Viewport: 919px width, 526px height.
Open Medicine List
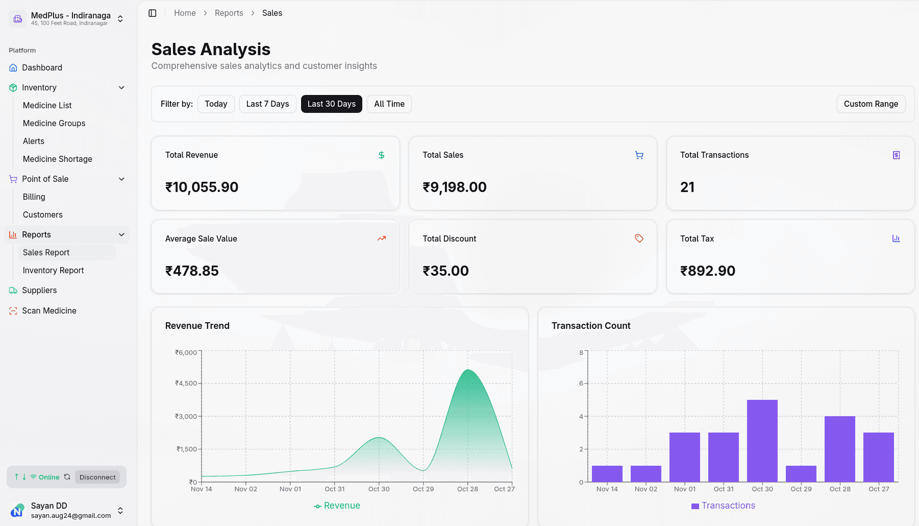pyautogui.click(x=47, y=106)
